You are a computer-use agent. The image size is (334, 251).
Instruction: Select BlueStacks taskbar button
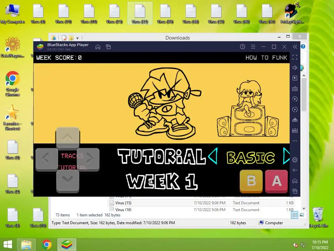[67, 244]
